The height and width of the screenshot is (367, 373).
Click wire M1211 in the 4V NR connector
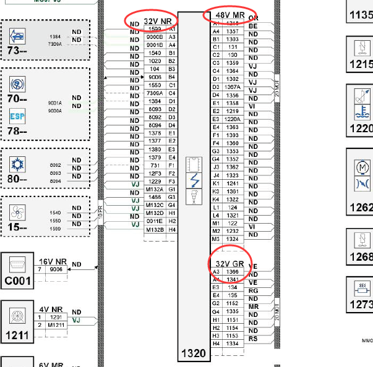coord(56,325)
